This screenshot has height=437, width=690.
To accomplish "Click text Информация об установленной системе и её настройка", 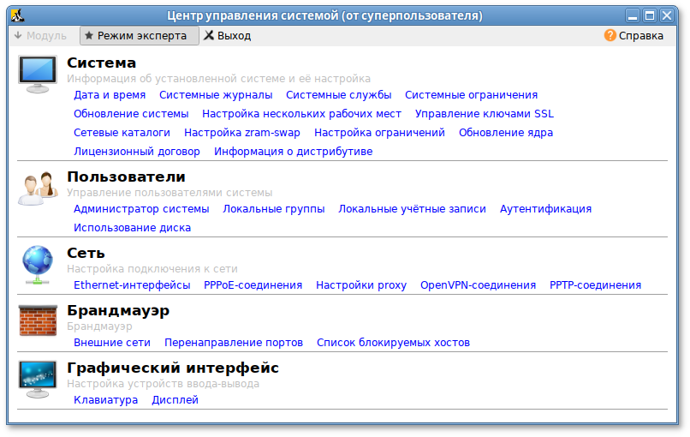I will click(x=218, y=79).
